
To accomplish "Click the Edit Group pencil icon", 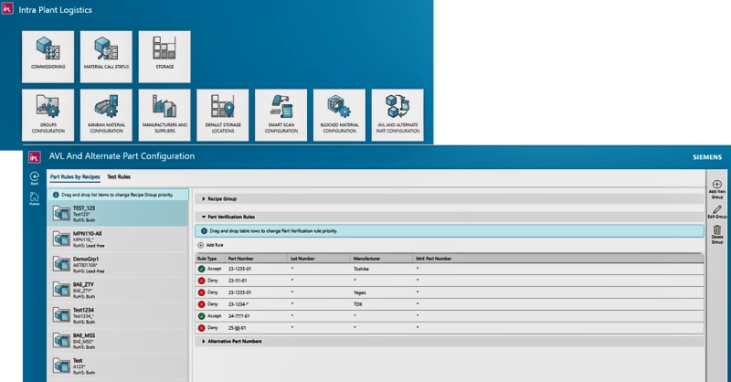I will [x=716, y=212].
